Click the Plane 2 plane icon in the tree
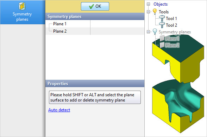207x137 pixels. 162,45
